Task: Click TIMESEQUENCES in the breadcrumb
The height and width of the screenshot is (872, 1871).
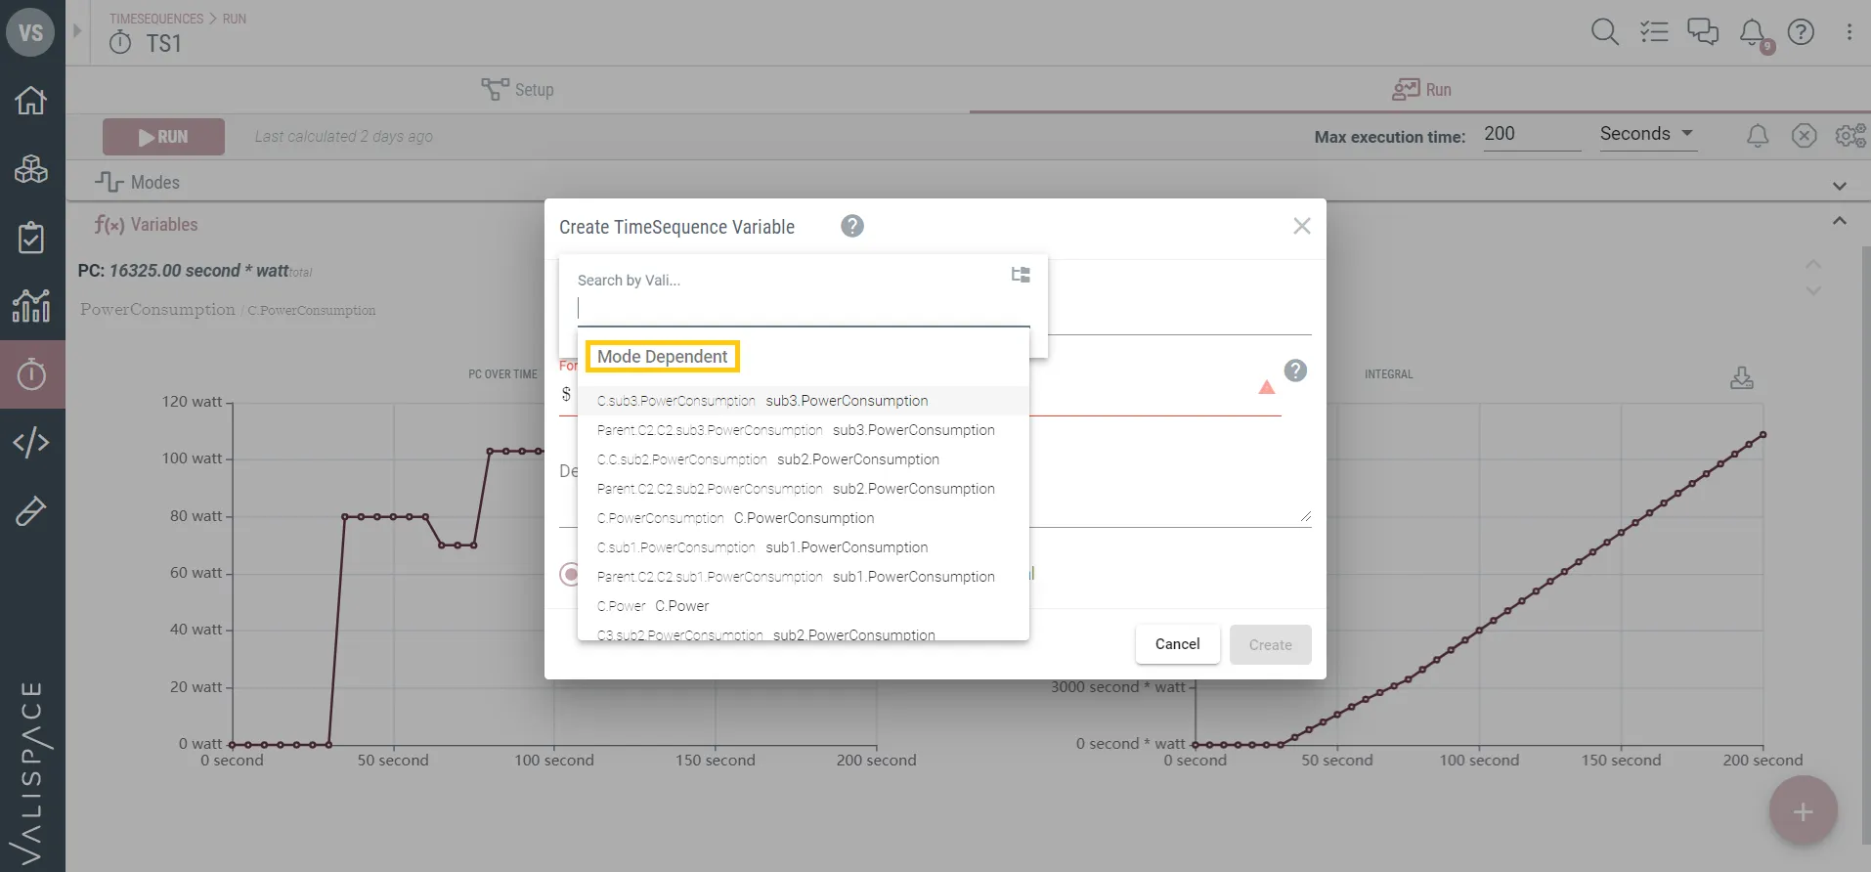Action: [156, 19]
